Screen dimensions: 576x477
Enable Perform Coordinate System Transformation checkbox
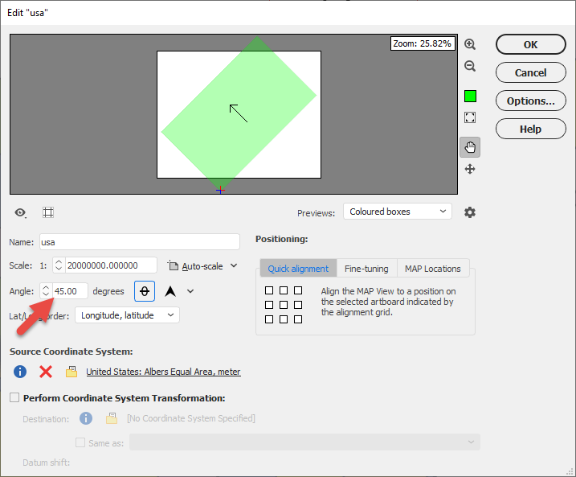coord(14,397)
